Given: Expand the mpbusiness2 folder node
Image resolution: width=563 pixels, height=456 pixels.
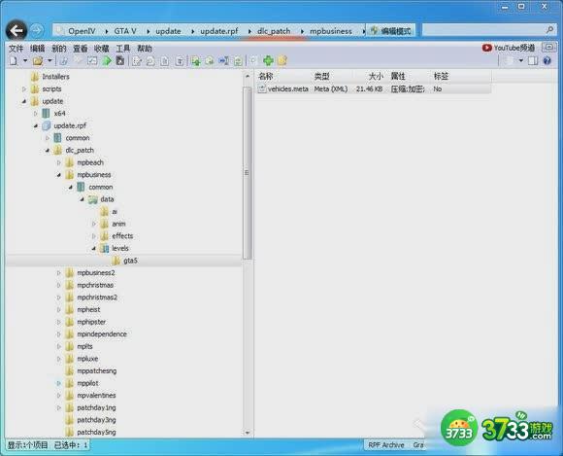Looking at the screenshot, I should 59,273.
